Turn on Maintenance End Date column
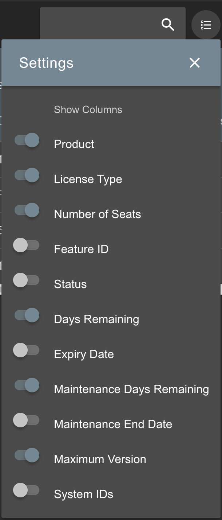Screen dimensions: 222x520 tap(26, 420)
